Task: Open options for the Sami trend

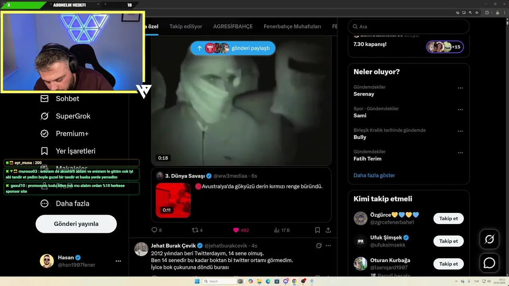Action: (x=460, y=110)
